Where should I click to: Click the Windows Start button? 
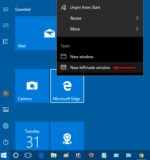[4, 155]
